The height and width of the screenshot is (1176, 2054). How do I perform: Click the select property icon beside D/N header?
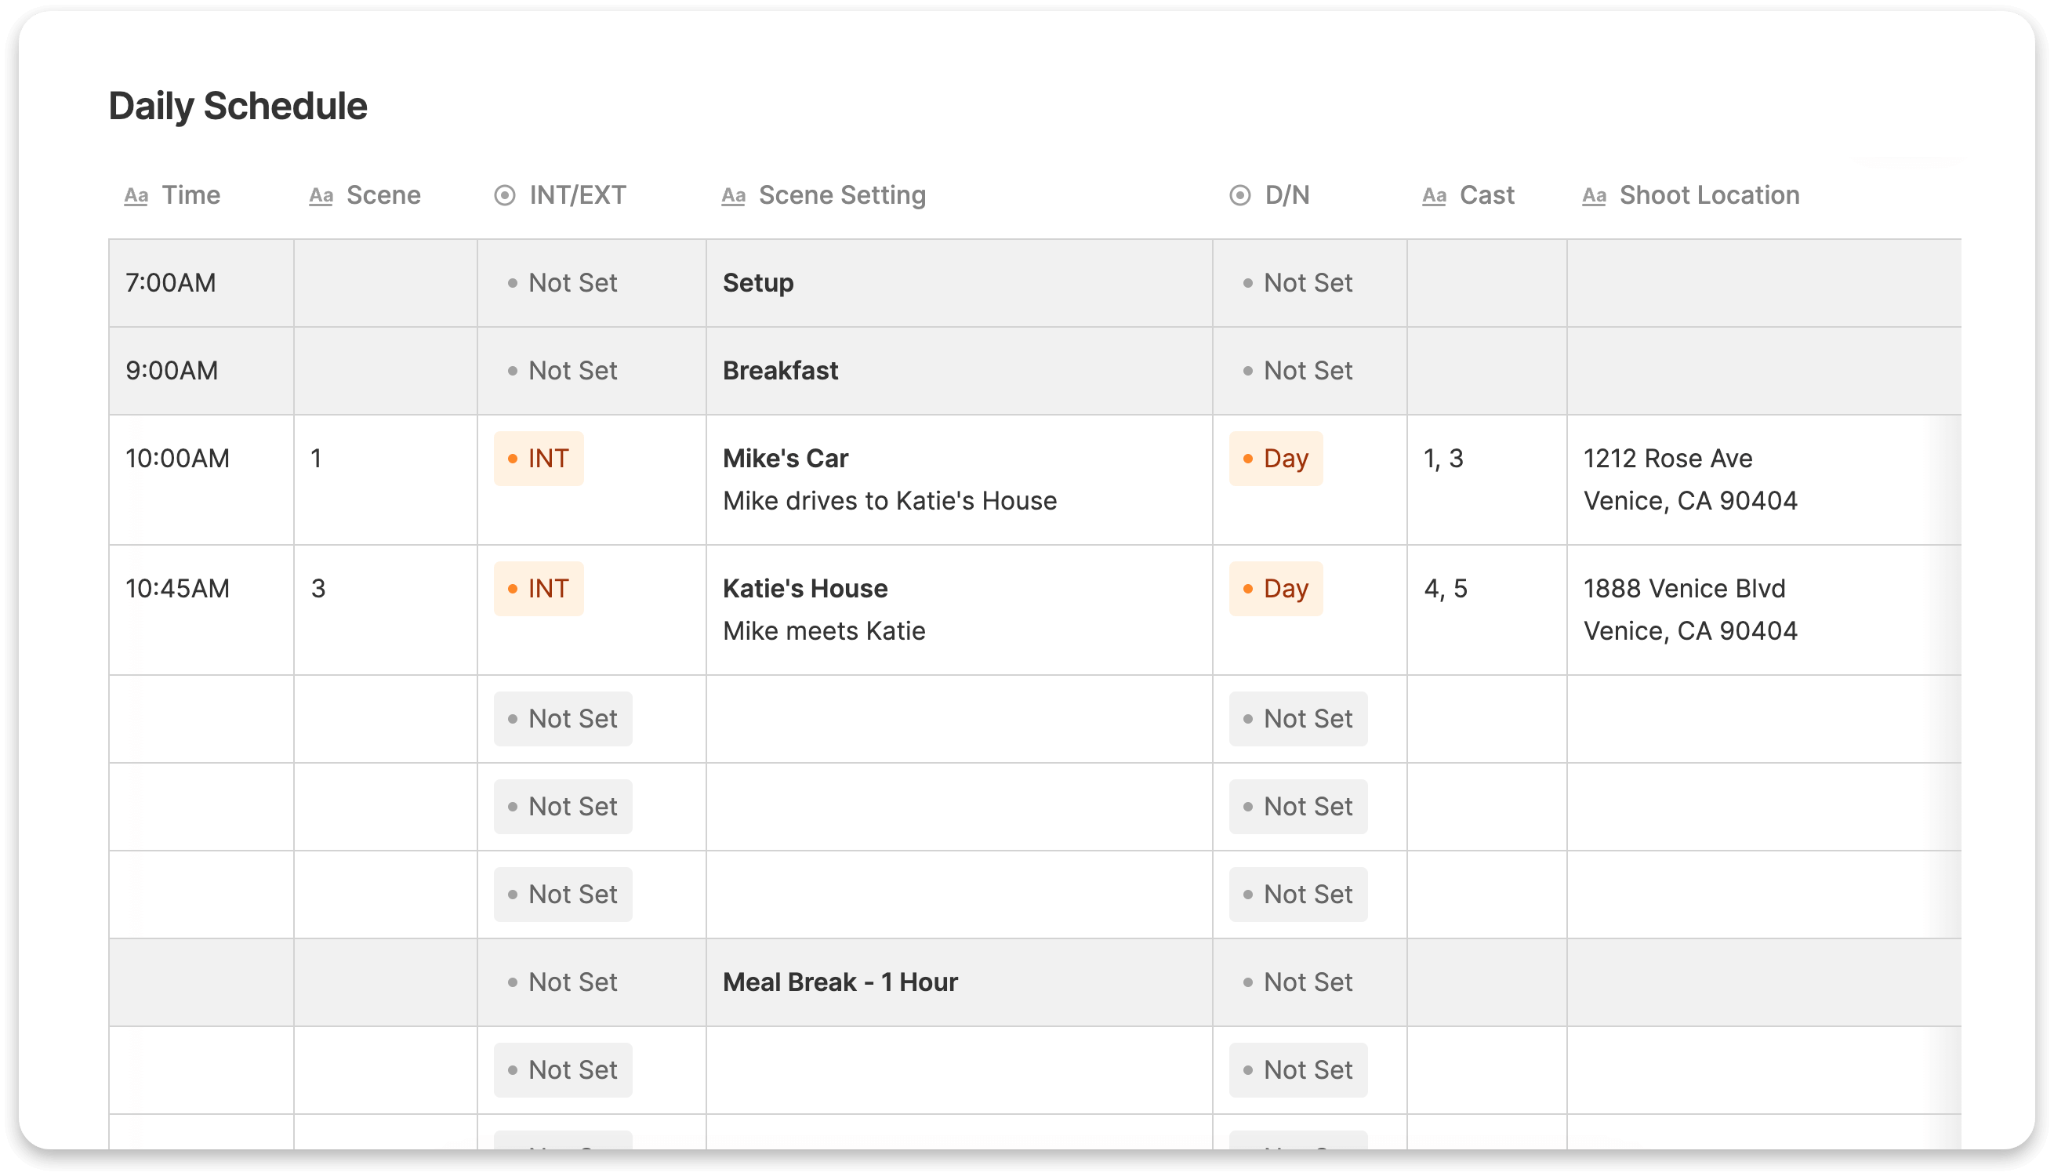1239,194
